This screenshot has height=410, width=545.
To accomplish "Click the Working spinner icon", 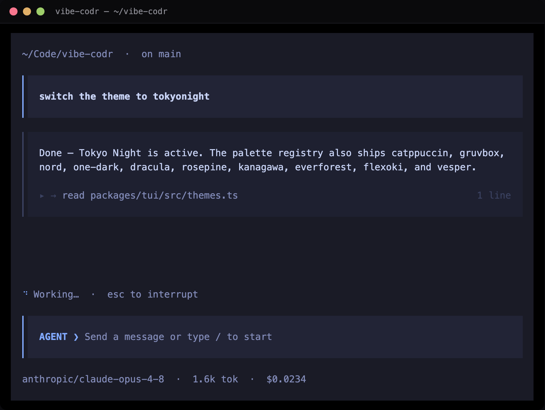I will point(25,294).
